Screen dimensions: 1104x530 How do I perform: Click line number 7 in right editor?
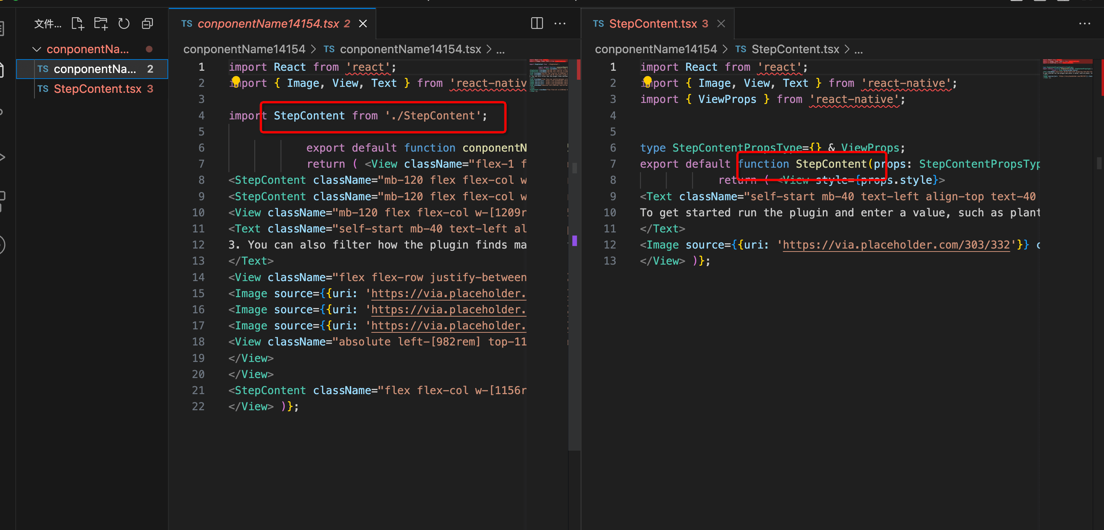[613, 164]
